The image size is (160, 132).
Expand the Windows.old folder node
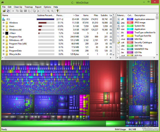coord(3,30)
